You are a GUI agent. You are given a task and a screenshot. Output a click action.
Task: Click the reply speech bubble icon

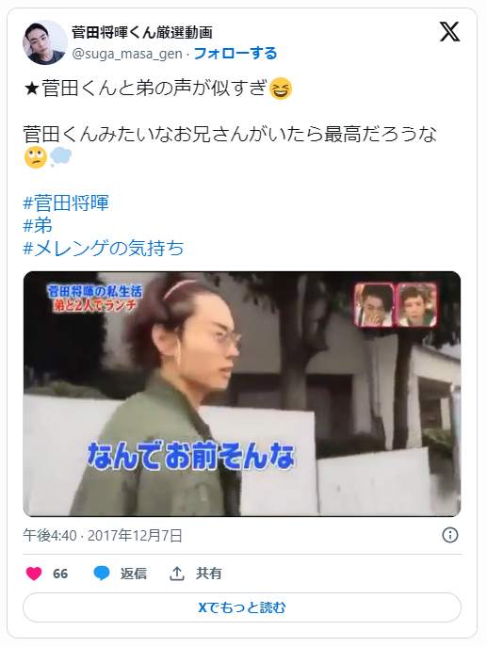point(102,574)
